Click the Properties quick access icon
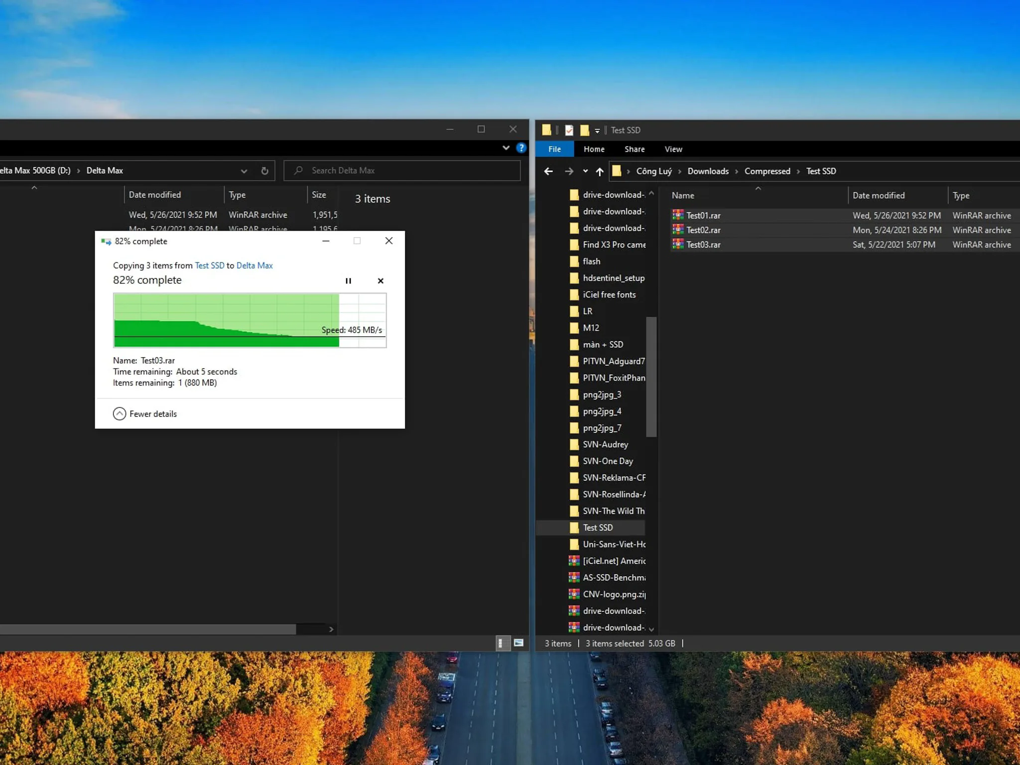The image size is (1020, 765). tap(569, 130)
